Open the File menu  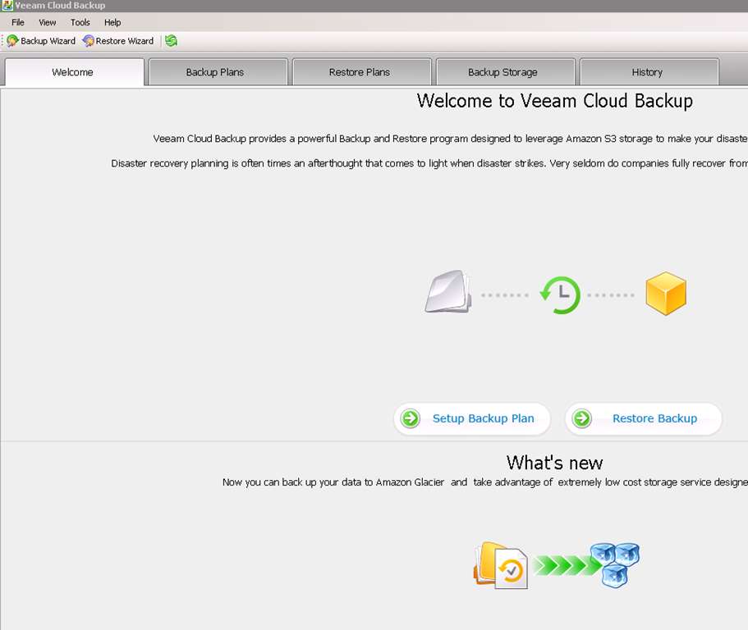pos(18,23)
